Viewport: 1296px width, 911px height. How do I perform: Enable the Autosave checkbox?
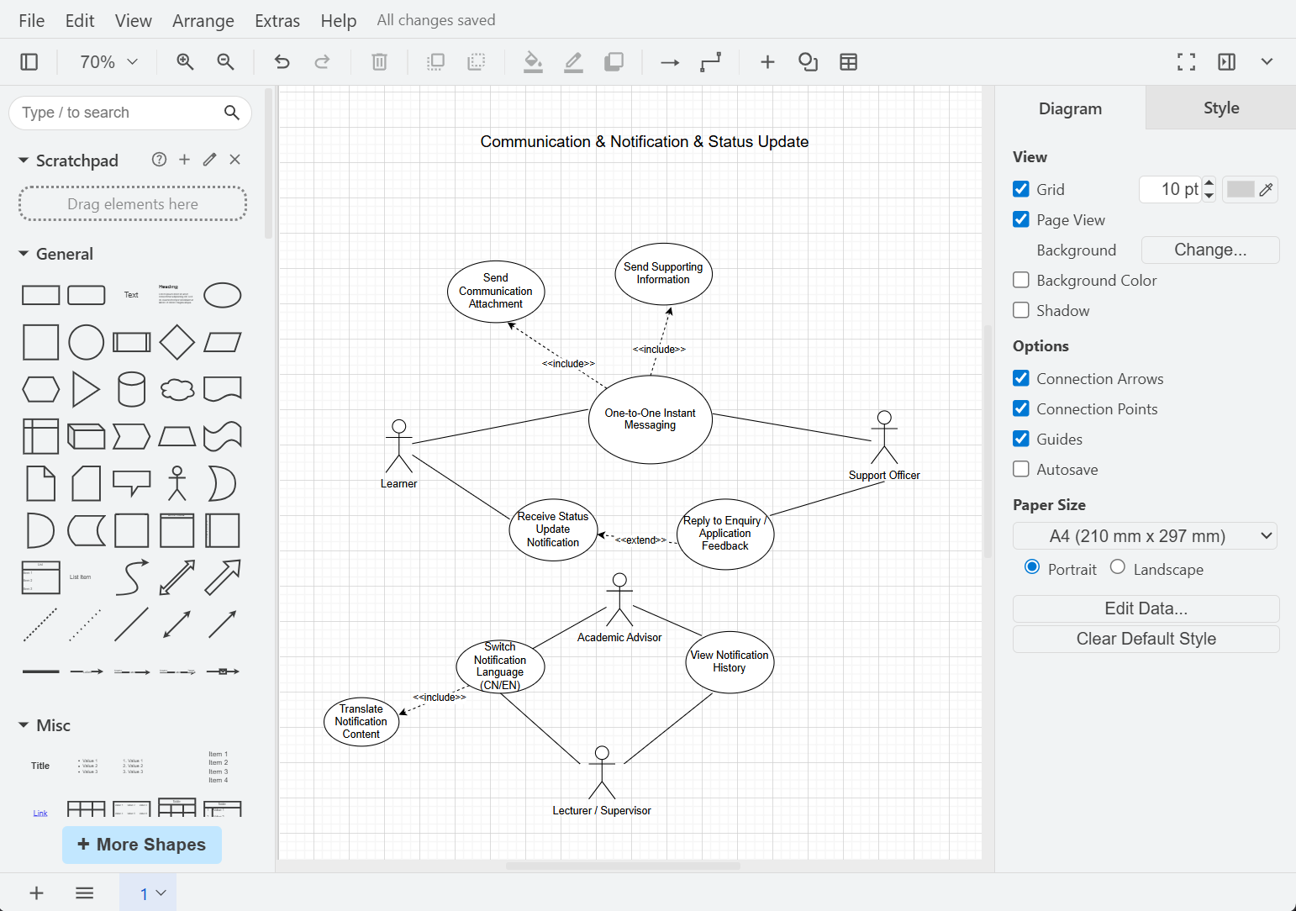tap(1021, 469)
